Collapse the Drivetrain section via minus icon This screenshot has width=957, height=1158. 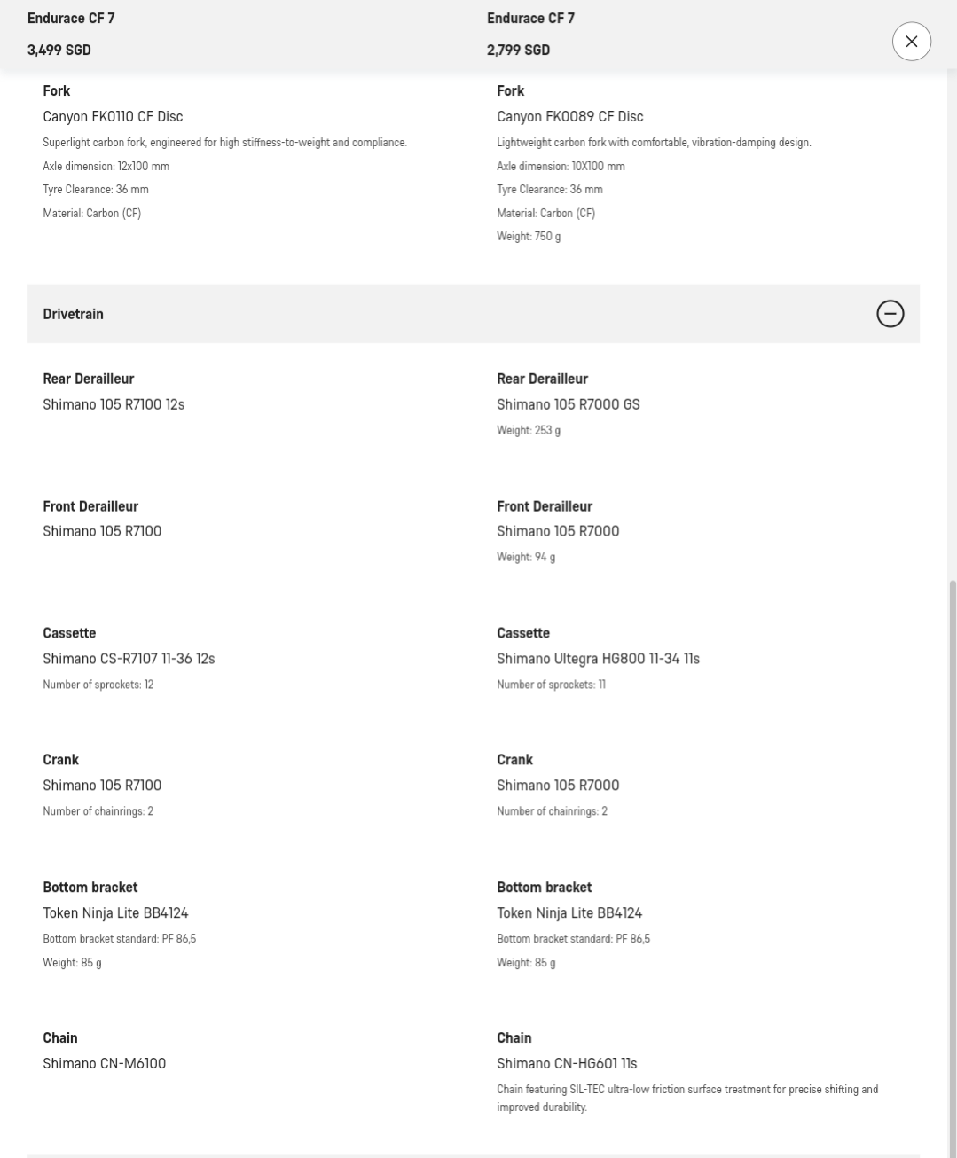(x=890, y=314)
